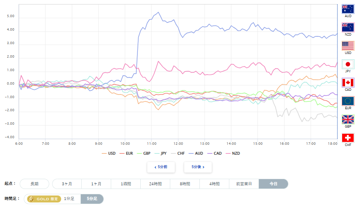Set starting point to 前営業日
359x209 pixels.
244,184
